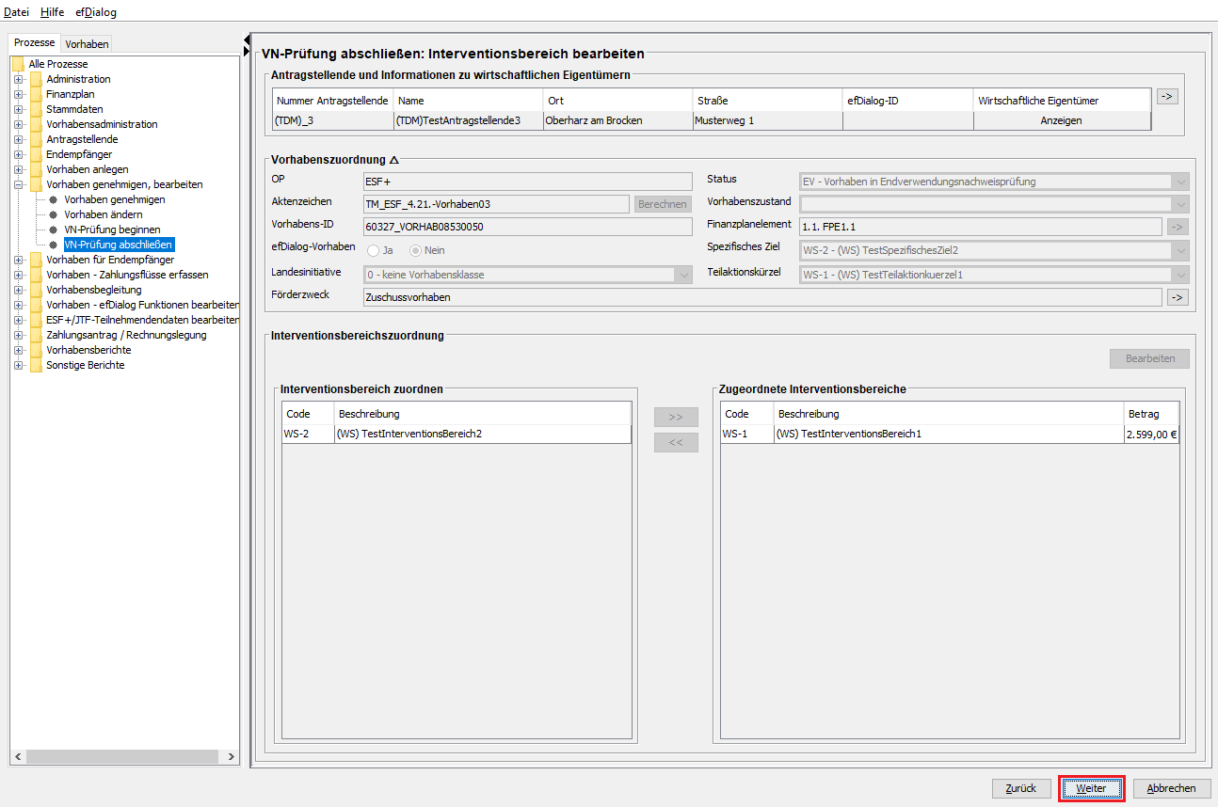Click arrow button next to Finanzplanelement
Image resolution: width=1218 pixels, height=807 pixels.
pyautogui.click(x=1178, y=227)
